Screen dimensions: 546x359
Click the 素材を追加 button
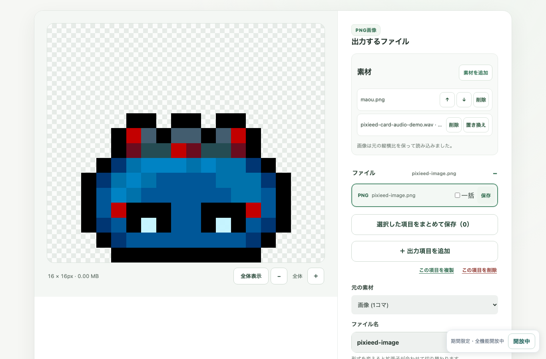(476, 73)
